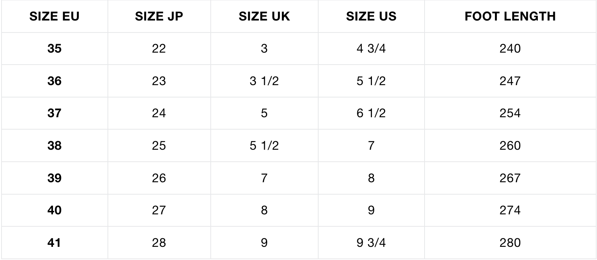Click the FOOT LENGTH column header
This screenshot has width=597, height=260.
[510, 16]
